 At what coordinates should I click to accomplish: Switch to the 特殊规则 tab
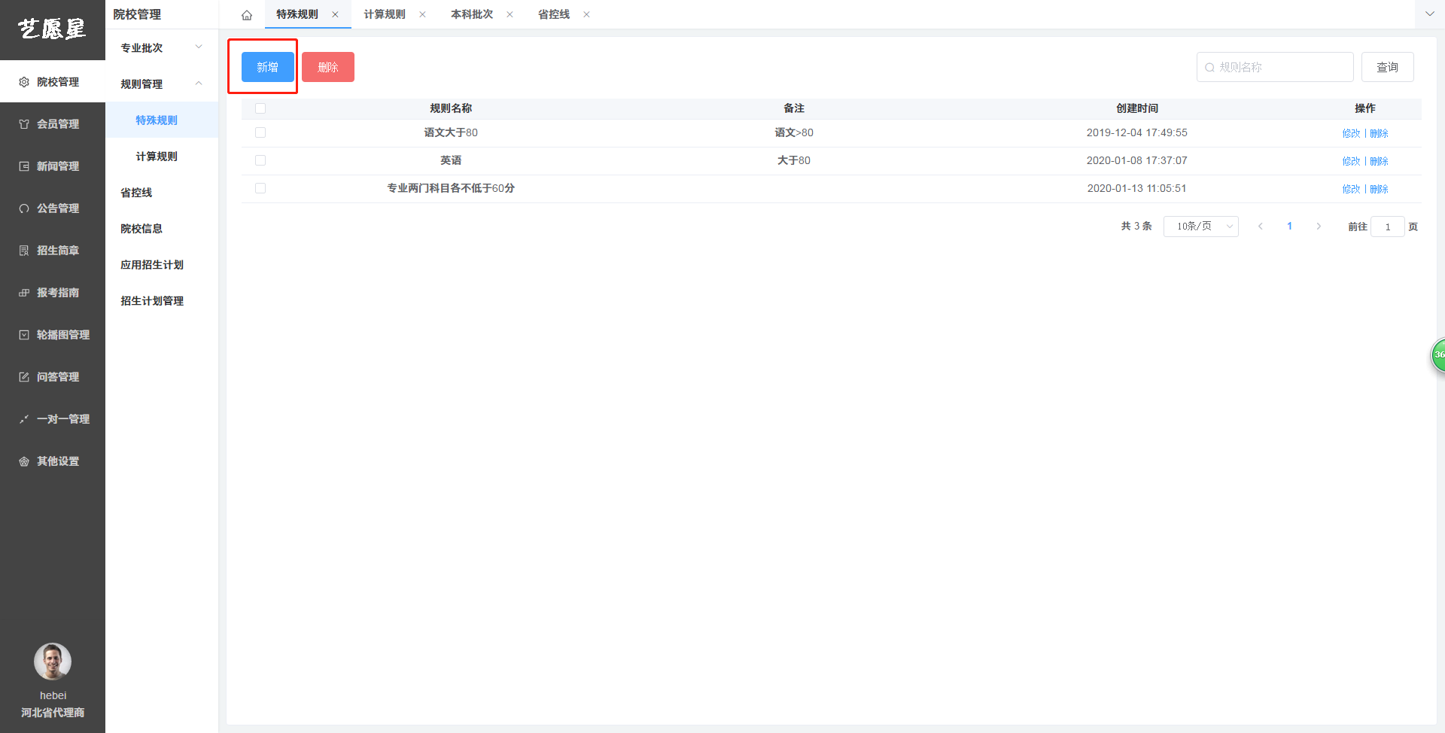(297, 14)
